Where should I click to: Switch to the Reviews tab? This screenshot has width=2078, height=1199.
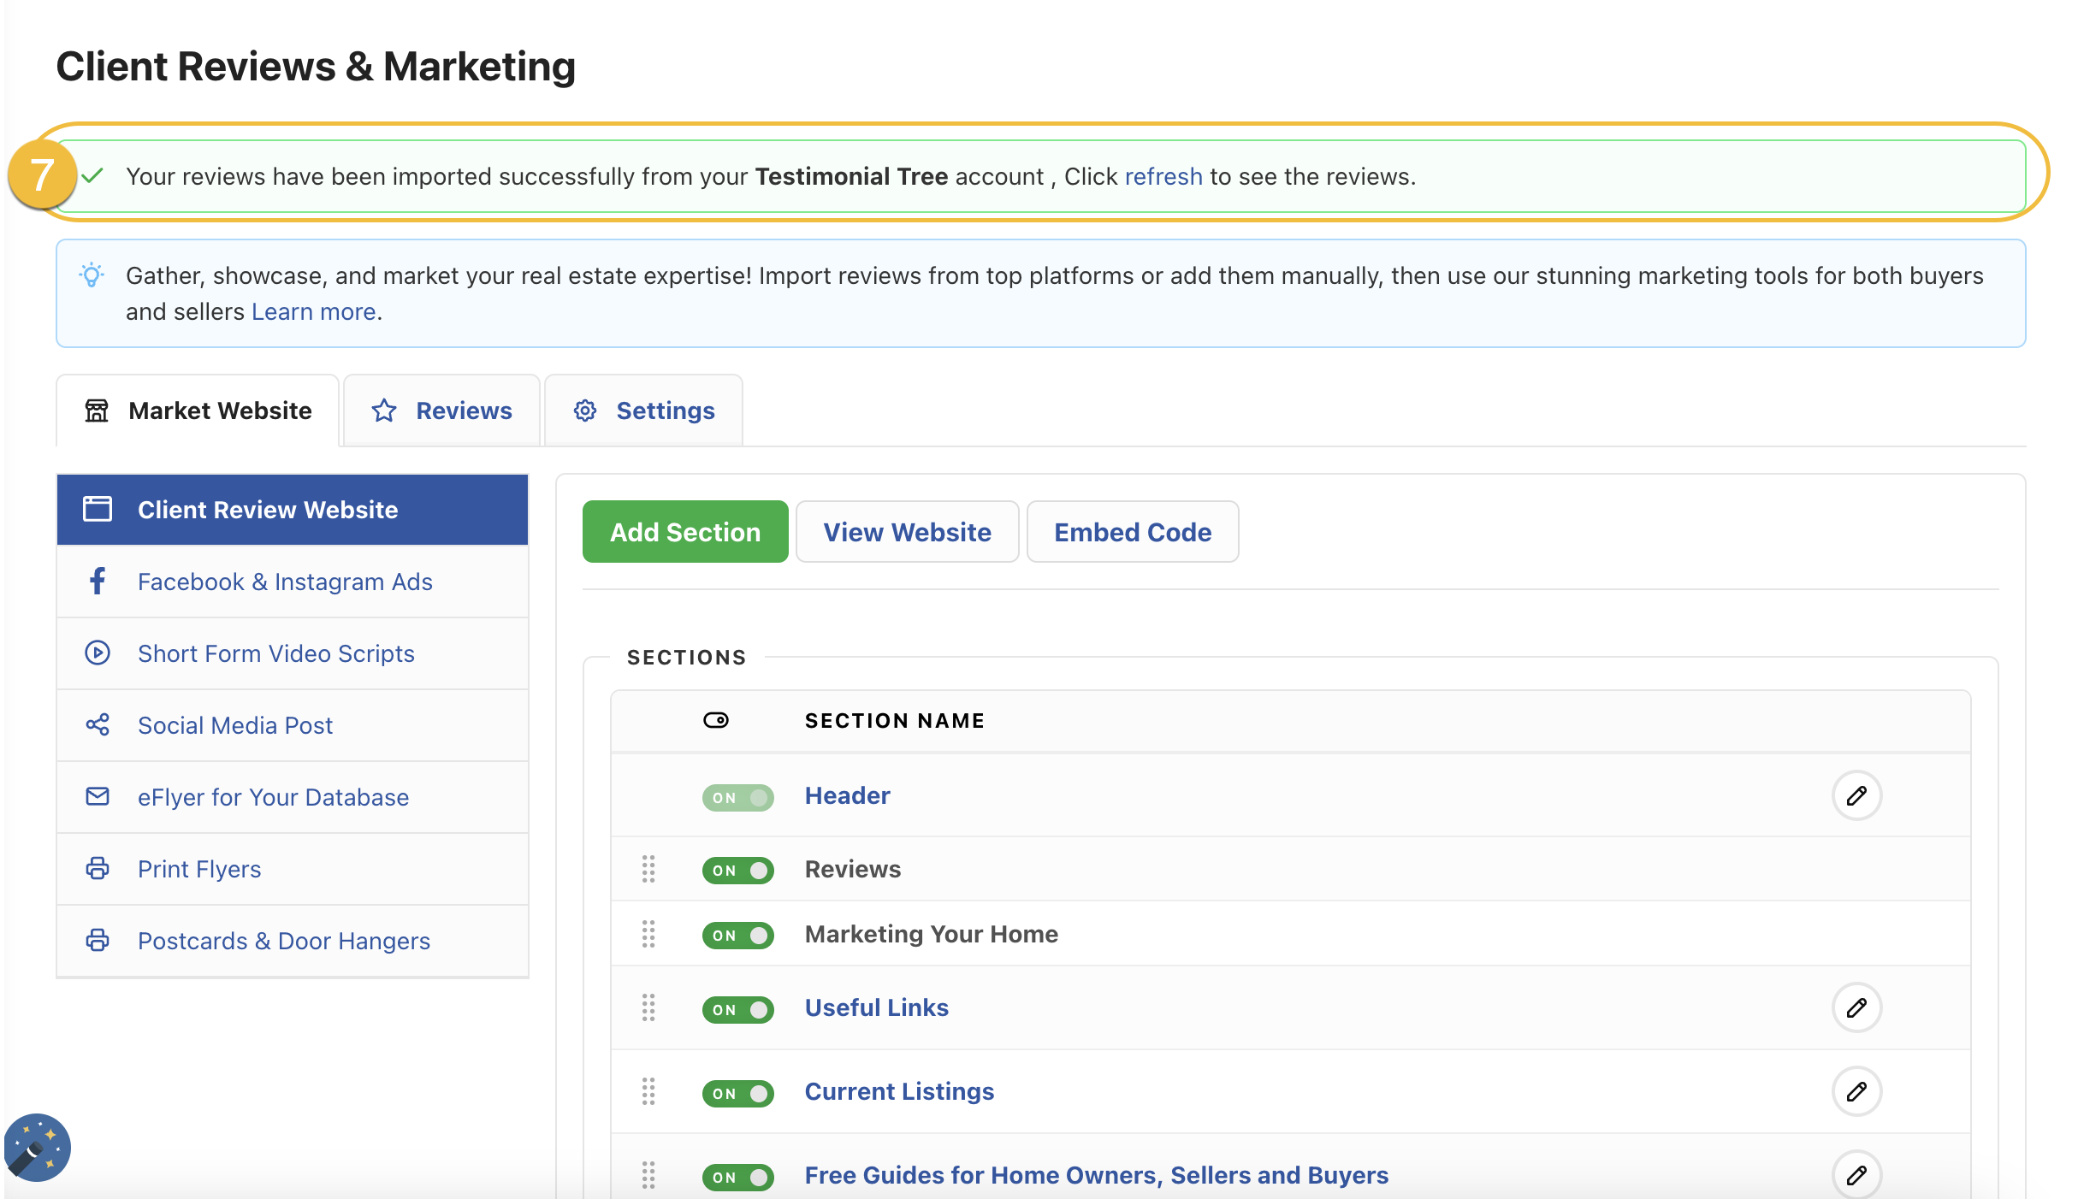(442, 410)
